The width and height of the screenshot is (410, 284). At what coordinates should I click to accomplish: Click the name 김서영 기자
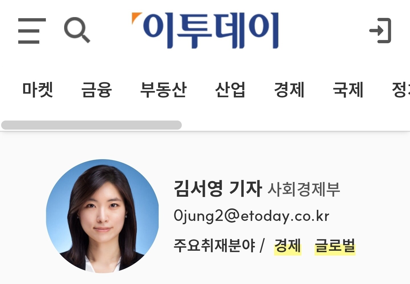[x=218, y=188]
